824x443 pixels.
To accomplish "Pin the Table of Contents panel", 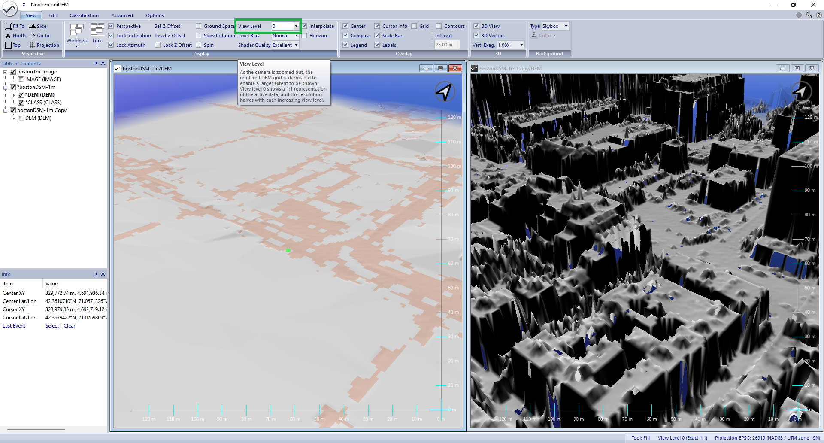I will pyautogui.click(x=96, y=64).
